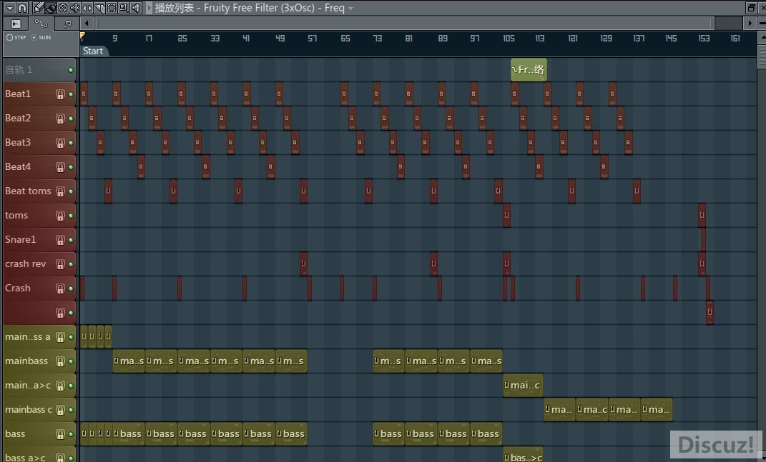Click the toms track lock icon
This screenshot has height=462, width=766.
[x=60, y=216]
